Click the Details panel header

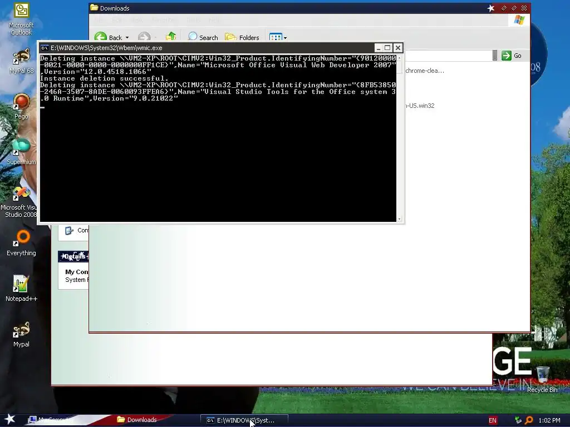tap(73, 256)
